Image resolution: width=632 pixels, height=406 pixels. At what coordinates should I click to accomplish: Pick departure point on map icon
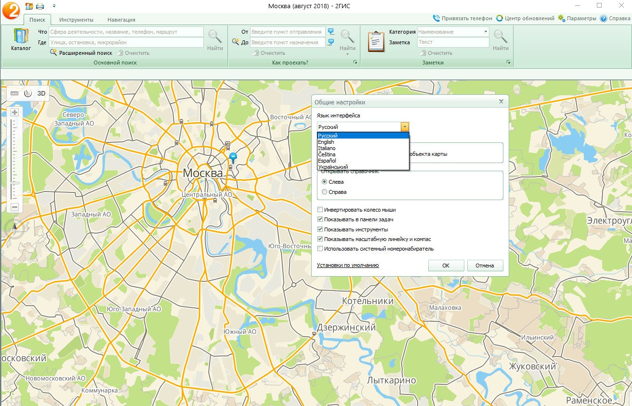coord(331,32)
